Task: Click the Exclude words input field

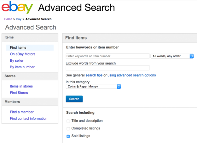Action: click(107, 68)
